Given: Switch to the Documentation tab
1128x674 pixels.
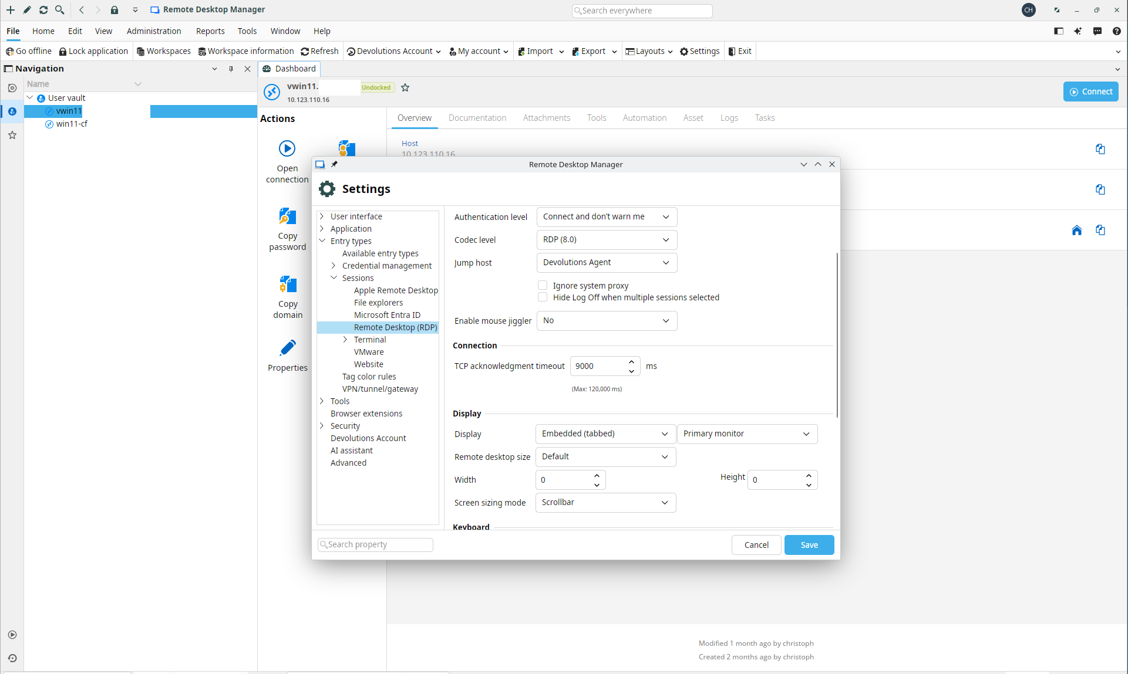Looking at the screenshot, I should click(477, 118).
